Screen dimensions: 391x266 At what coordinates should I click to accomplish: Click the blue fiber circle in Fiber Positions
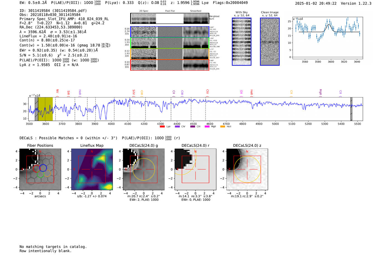pyautogui.click(x=43, y=168)
